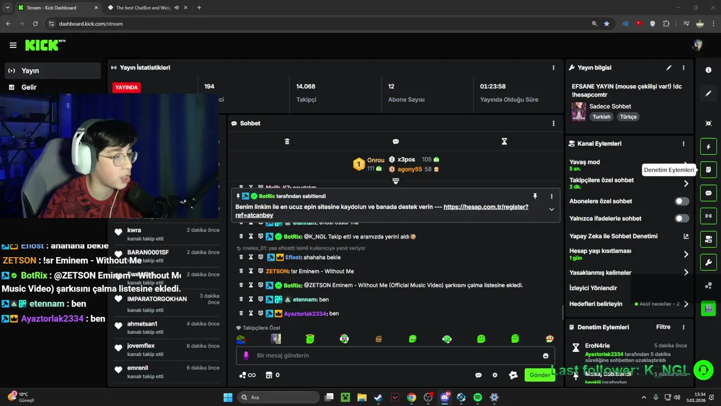Open Yayın bilgisi three-dot menu

pos(683,68)
